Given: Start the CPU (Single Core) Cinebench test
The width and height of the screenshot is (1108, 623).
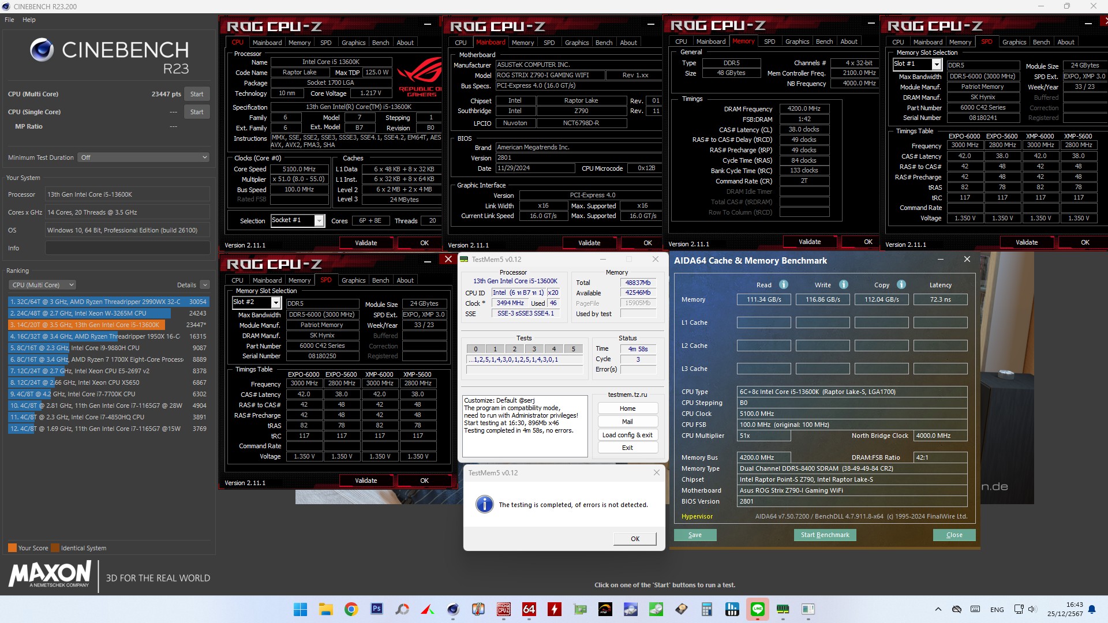Looking at the screenshot, I should [197, 112].
